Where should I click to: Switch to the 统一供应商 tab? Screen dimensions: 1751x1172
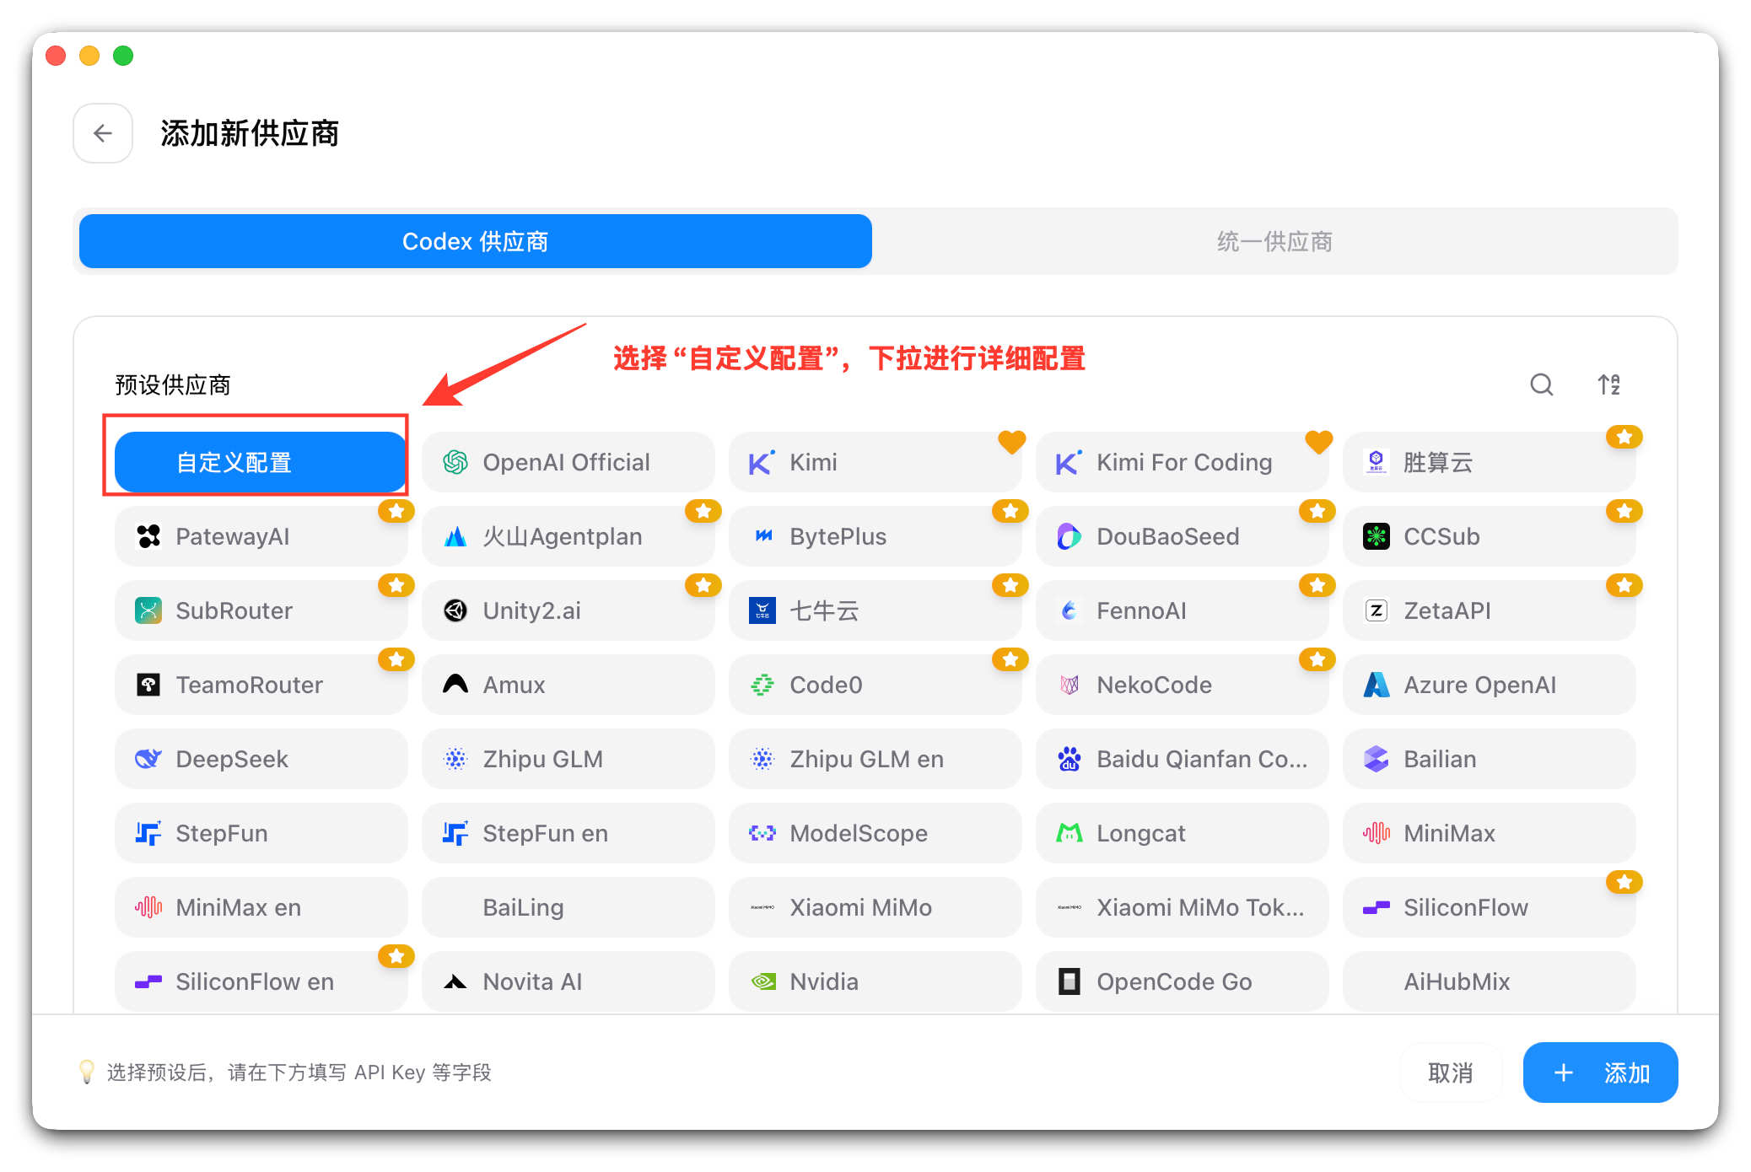(1274, 241)
